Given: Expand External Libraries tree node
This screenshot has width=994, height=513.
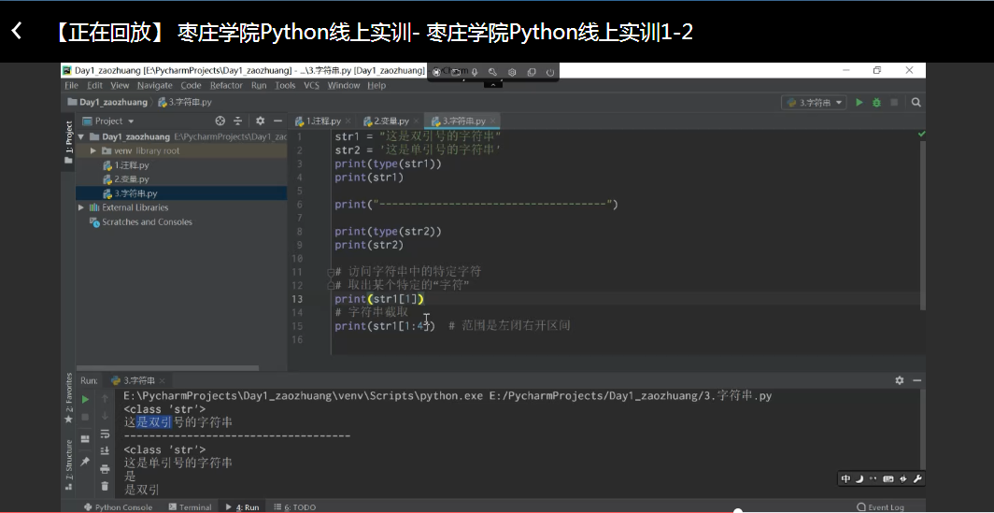Looking at the screenshot, I should [81, 207].
